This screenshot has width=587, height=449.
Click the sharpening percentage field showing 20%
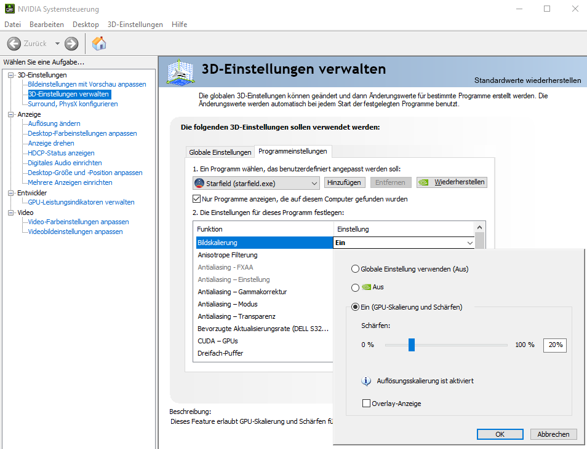point(555,345)
